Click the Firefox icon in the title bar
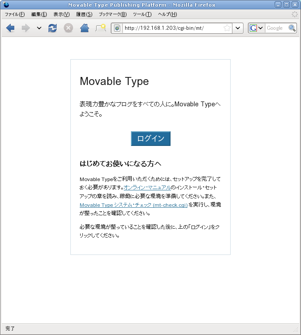 pyautogui.click(x=6, y=4)
